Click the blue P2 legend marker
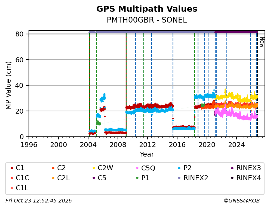Screen dimensions: 270x209 click(x=179, y=168)
